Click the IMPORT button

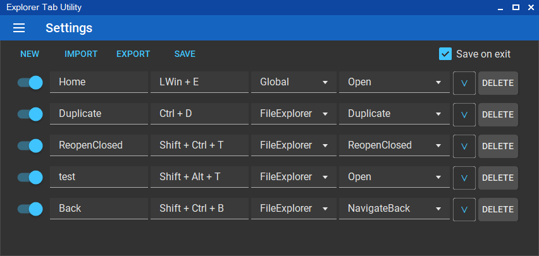(x=81, y=54)
